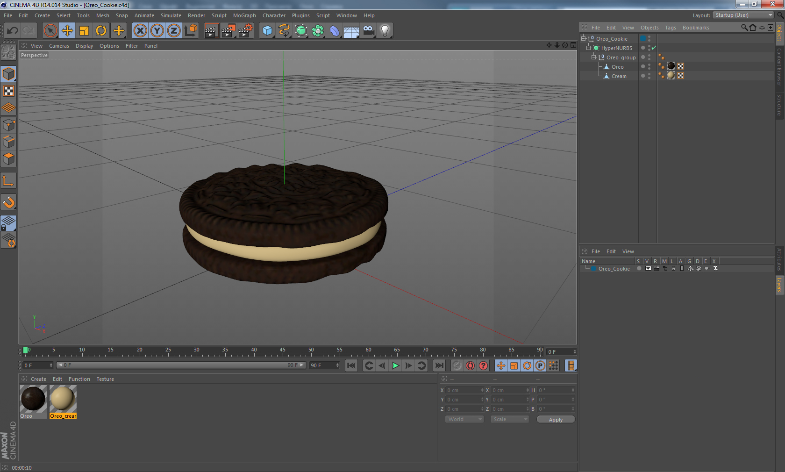Image resolution: width=785 pixels, height=472 pixels.
Task: Click the X position input field
Action: 464,390
